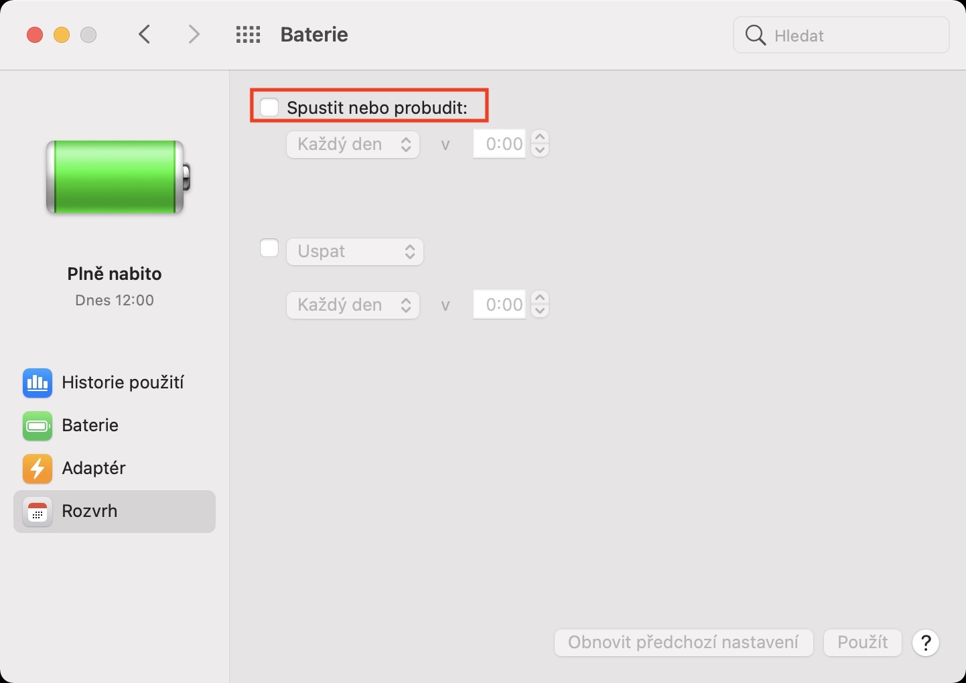Click the Rozvrh calendar icon
966x683 pixels.
(x=38, y=512)
